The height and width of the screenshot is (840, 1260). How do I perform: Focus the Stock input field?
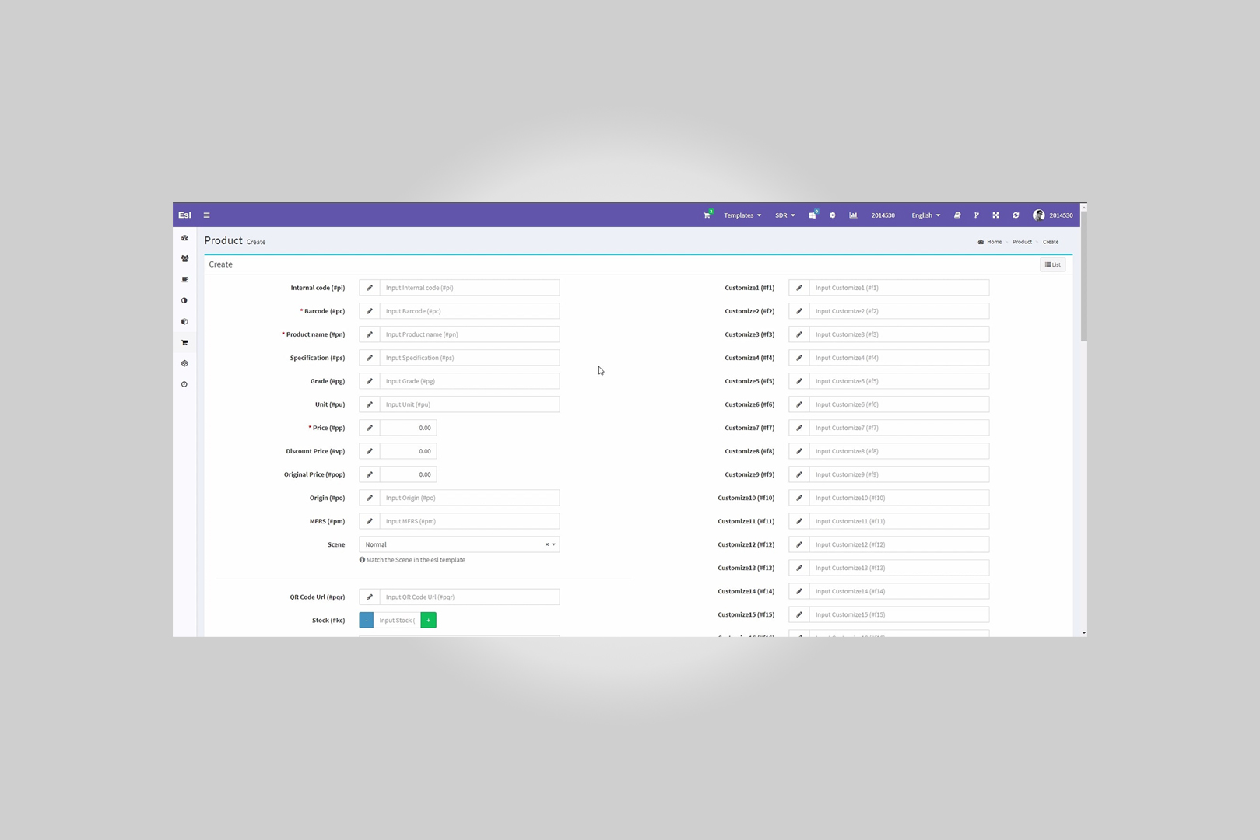[x=397, y=621]
